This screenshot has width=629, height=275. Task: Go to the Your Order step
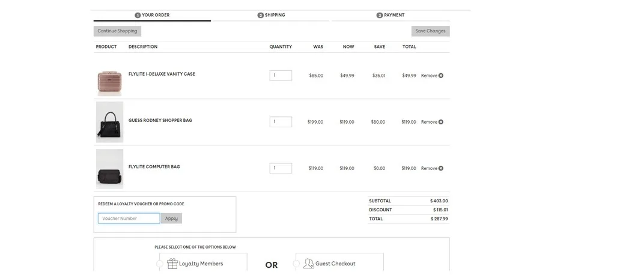tap(152, 15)
